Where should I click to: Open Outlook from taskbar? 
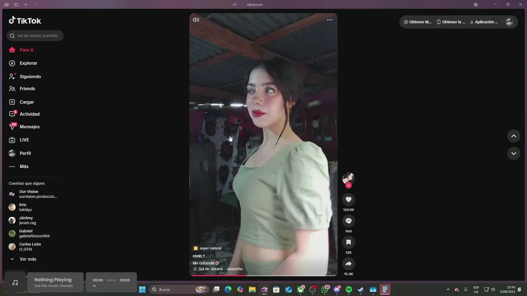click(288, 289)
